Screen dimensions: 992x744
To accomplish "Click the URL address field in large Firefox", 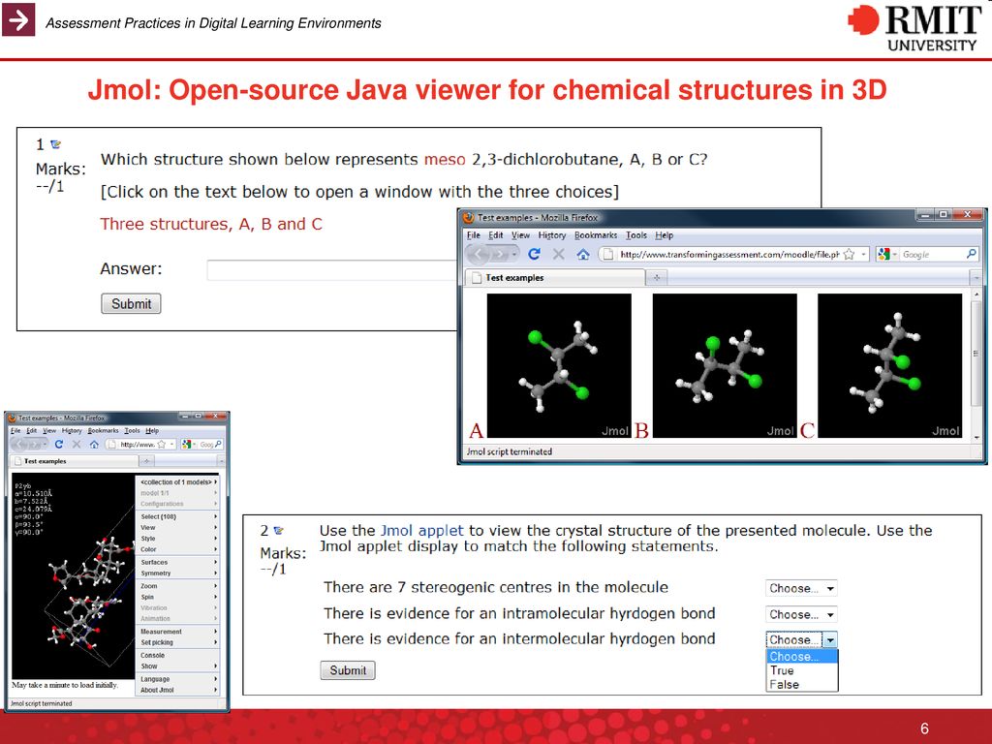I will point(728,255).
